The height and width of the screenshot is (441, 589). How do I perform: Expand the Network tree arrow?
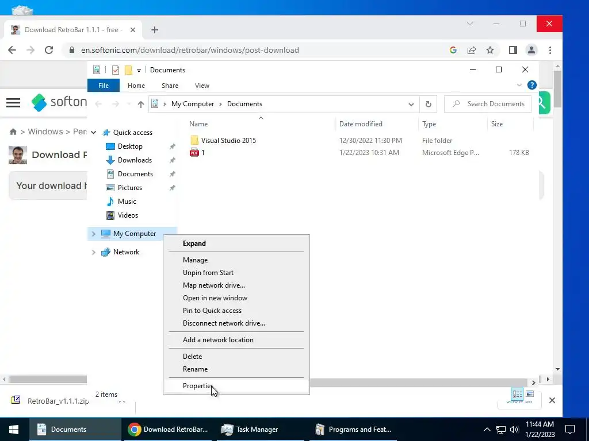click(x=94, y=252)
